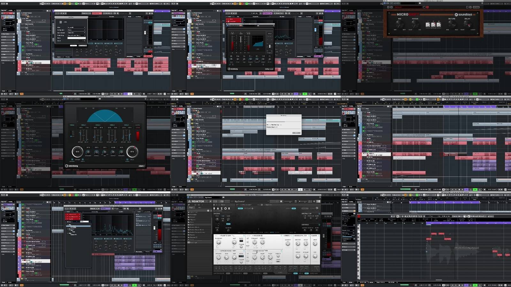Click the Cloner product logo at plugin's bottom-right
Screen dimensions: 511x287
coord(141,166)
